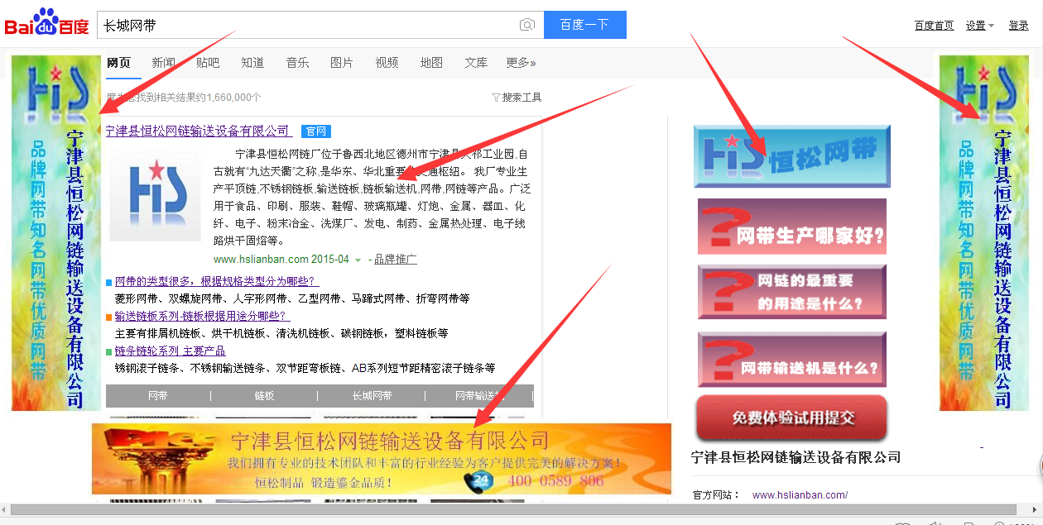This screenshot has height=525, width=1043.
Task: Focus the search box containing 长城网带
Action: [x=320, y=25]
